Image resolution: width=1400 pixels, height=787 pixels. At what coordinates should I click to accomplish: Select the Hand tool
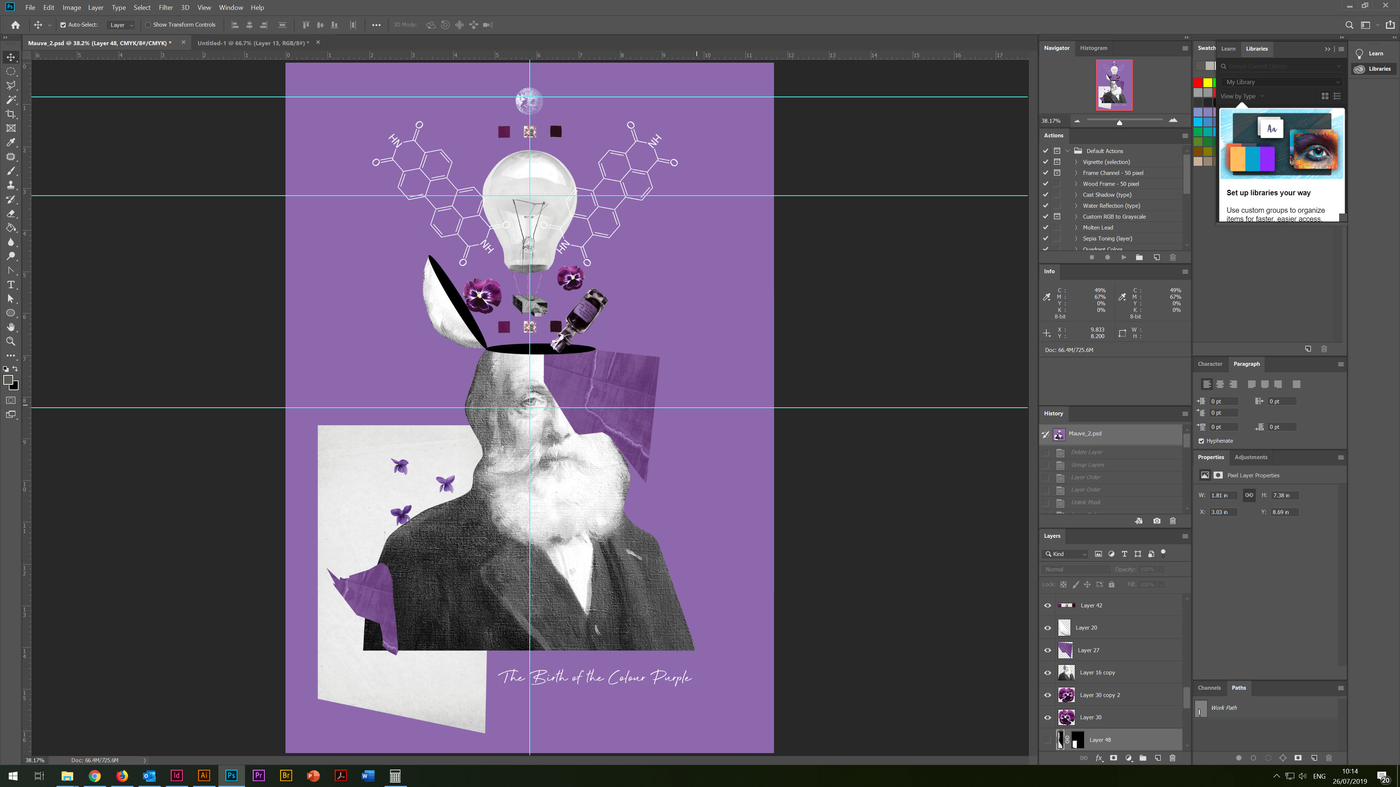pos(11,327)
